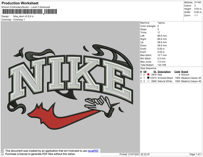Click the 'EndX:' label

click(x=143, y=49)
